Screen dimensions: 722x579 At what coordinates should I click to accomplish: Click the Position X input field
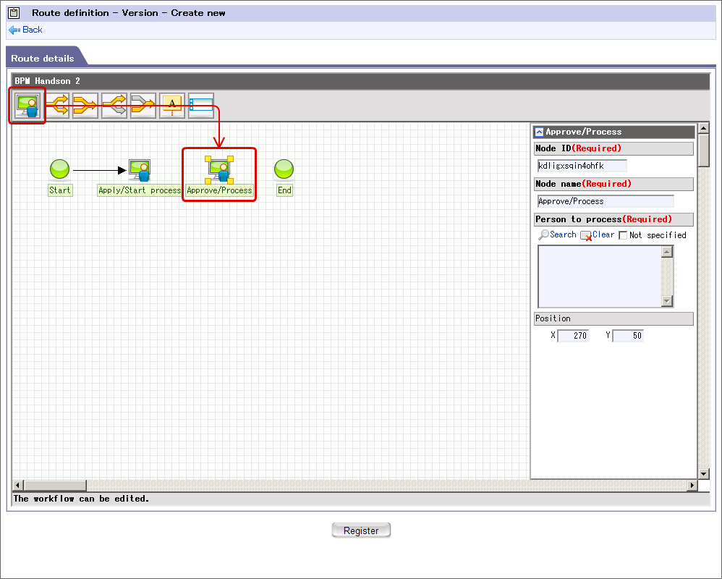pos(573,336)
